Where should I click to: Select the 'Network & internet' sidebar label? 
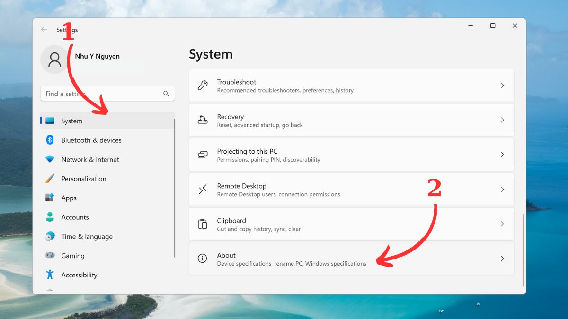point(90,160)
